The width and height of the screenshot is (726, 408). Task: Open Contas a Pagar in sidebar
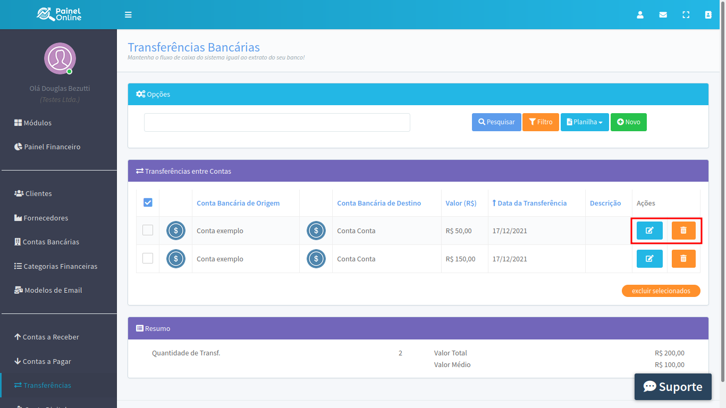tap(43, 361)
